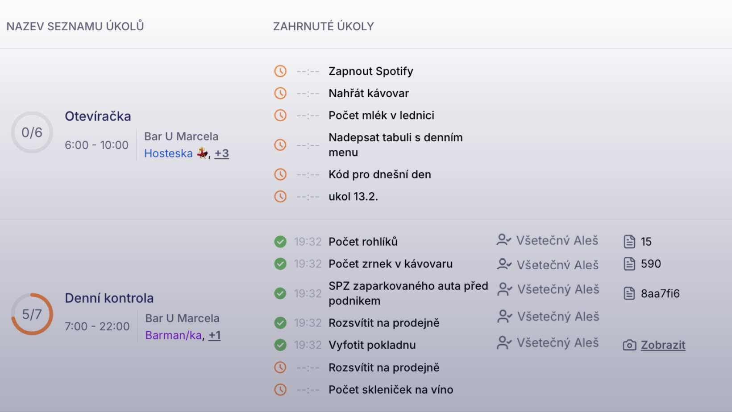Click the clock icon beside Zapnout Spotify
Viewport: 732px width, 412px height.
coord(280,71)
